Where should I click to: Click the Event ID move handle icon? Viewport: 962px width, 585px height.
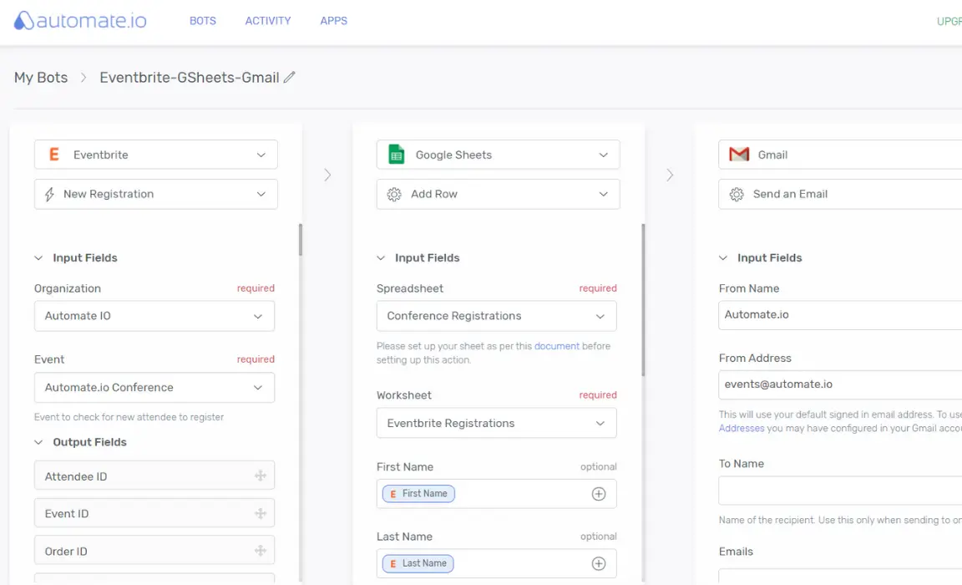pyautogui.click(x=261, y=513)
